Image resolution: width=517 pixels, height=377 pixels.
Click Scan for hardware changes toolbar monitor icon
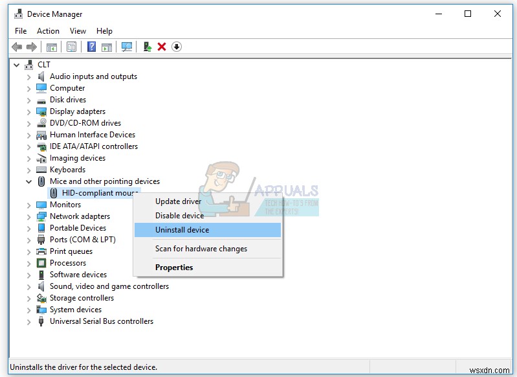(127, 47)
